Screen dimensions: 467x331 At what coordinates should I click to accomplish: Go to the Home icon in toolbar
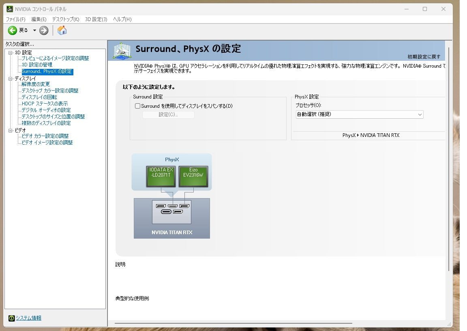62,30
